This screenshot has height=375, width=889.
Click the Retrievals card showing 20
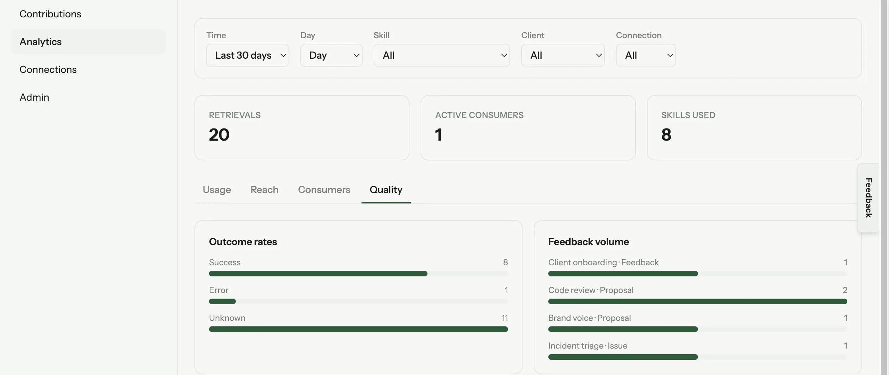pos(302,128)
